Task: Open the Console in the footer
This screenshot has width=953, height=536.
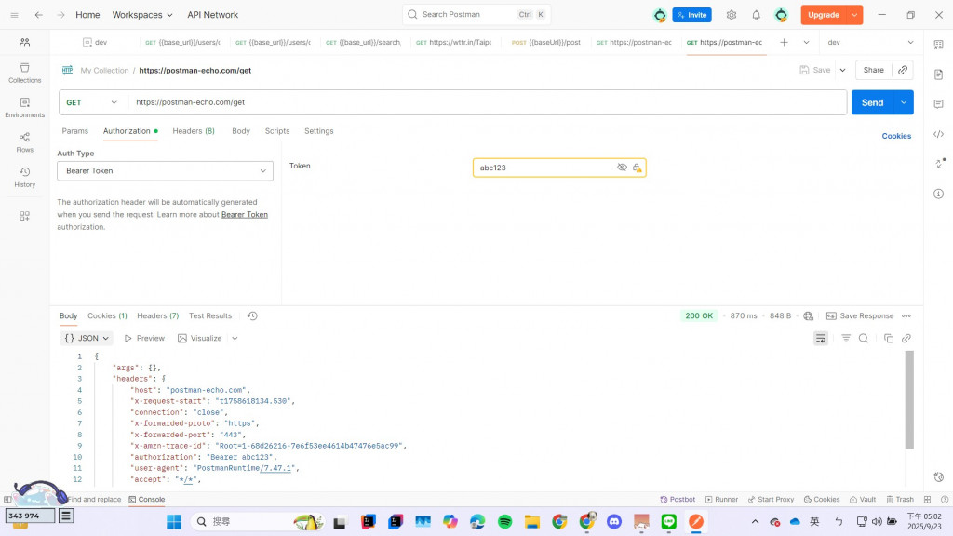Action: pos(146,500)
